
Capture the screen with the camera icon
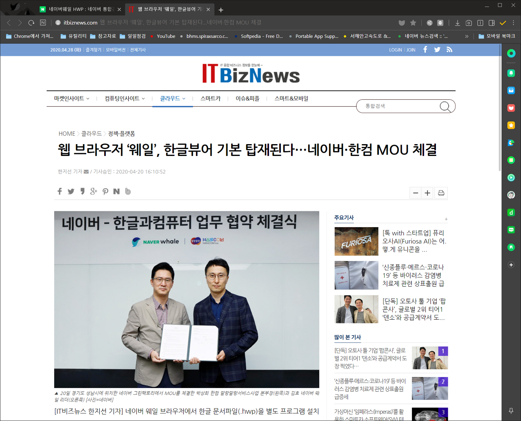click(469, 23)
